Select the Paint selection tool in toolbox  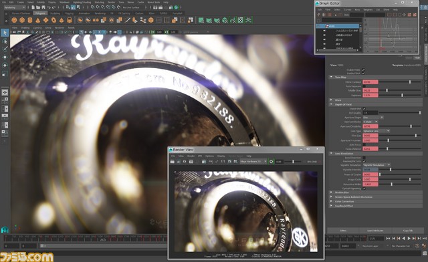pos(5,49)
